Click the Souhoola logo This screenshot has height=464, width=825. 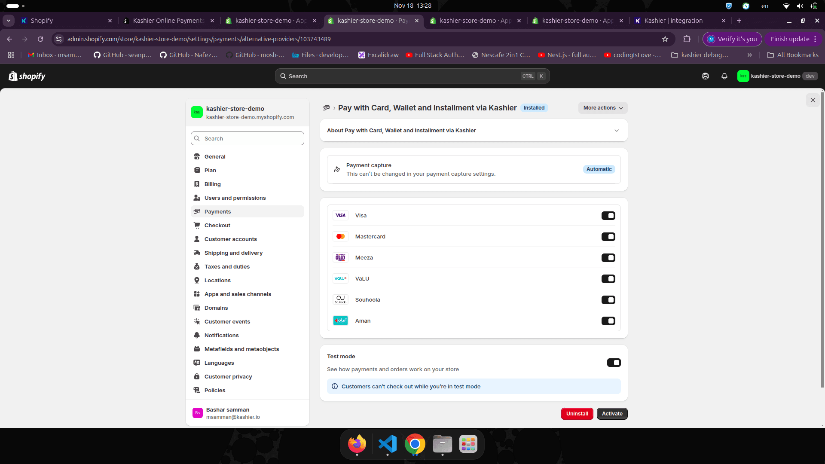tap(341, 299)
